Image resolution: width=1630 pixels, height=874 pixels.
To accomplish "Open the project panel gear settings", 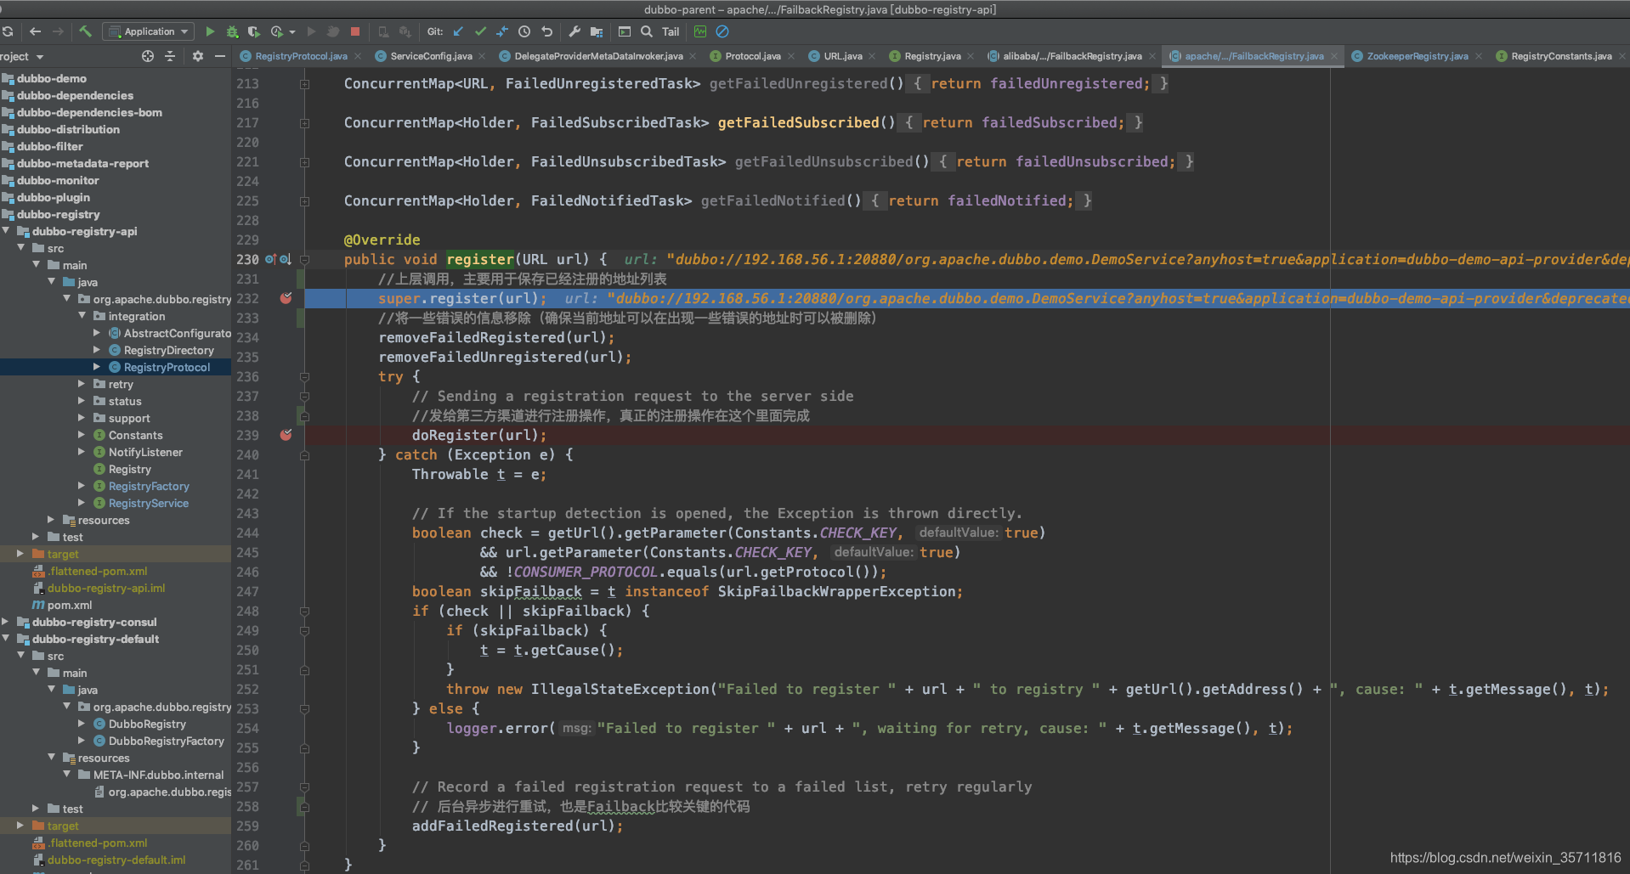I will click(198, 56).
